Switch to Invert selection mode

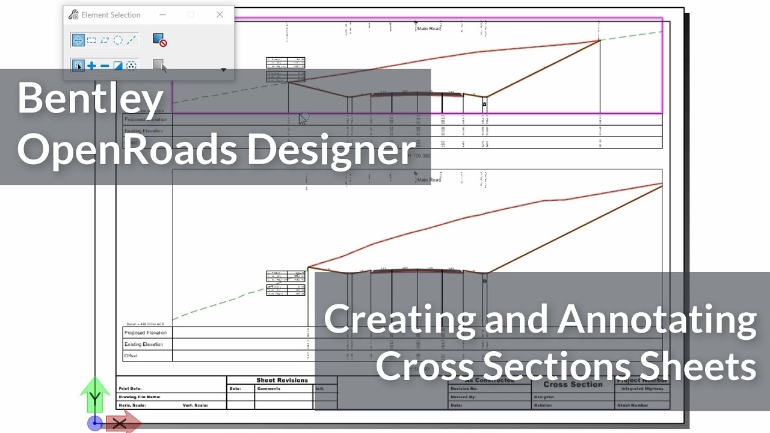point(118,66)
